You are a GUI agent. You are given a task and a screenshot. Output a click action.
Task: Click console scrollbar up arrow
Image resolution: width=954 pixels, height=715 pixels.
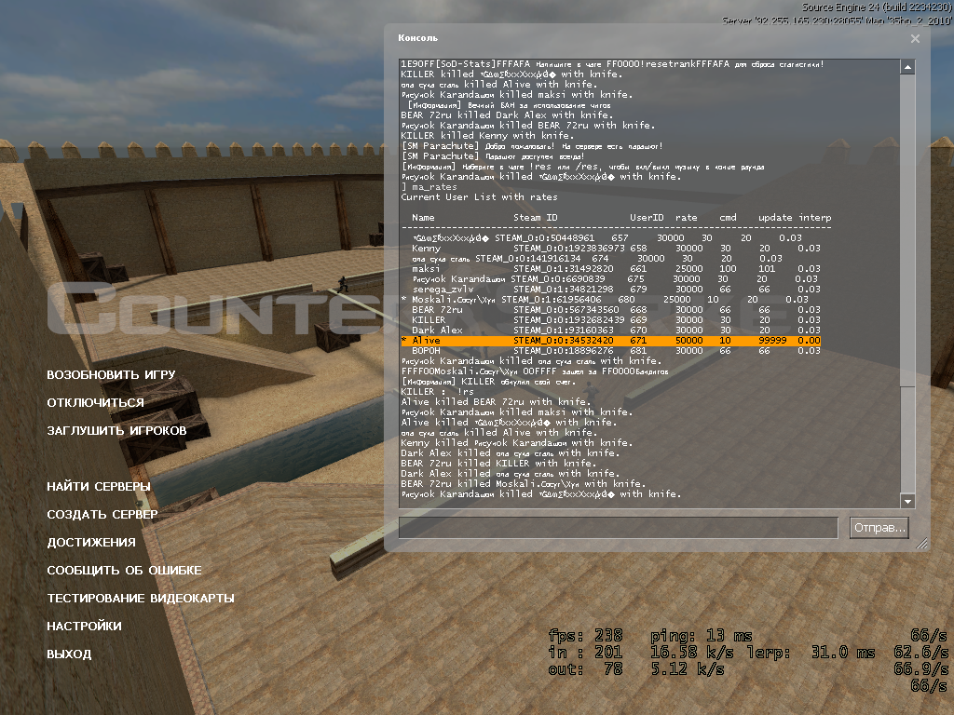tap(907, 67)
